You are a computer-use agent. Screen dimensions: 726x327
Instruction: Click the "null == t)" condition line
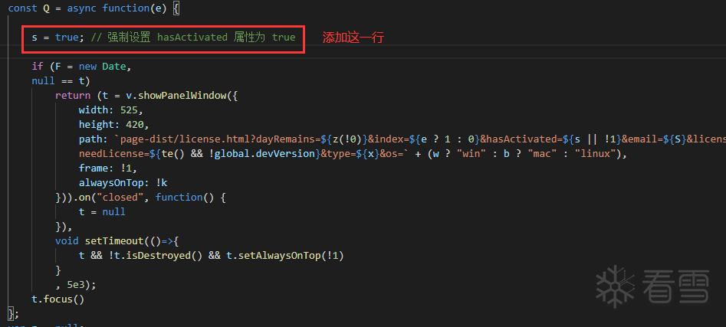pos(61,80)
